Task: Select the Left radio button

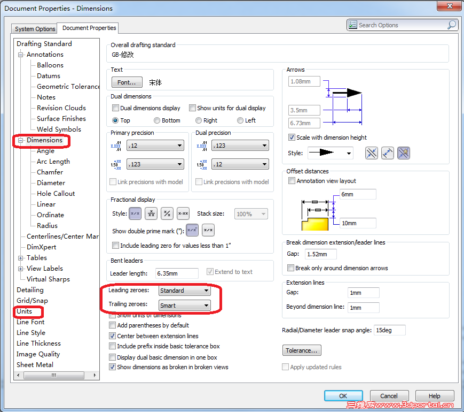Action: point(240,120)
